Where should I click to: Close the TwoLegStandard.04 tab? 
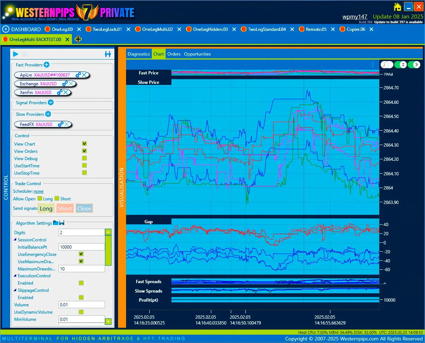292,29
